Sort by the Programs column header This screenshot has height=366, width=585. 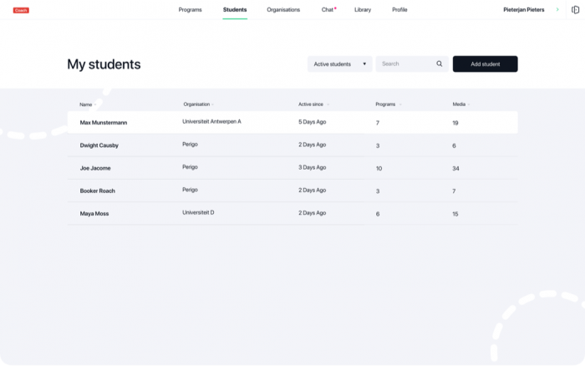[x=388, y=104]
